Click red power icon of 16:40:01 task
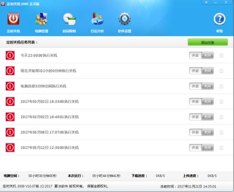Screen dimensions: 234x192 (x=10, y=117)
